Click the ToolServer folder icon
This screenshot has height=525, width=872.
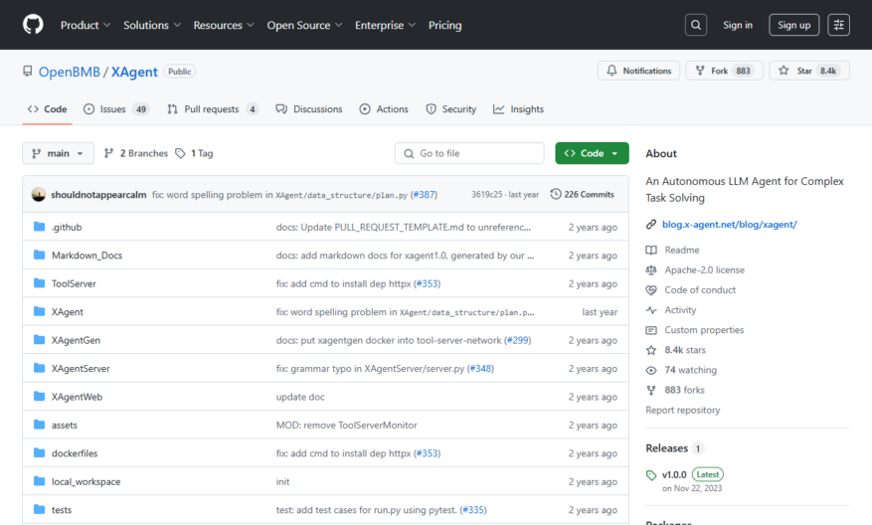(39, 283)
